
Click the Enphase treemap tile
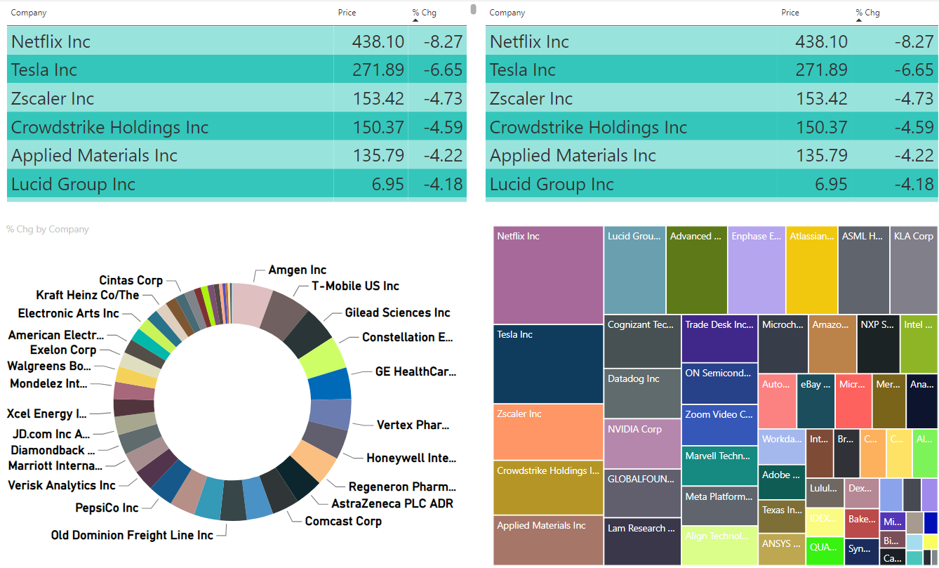(757, 270)
